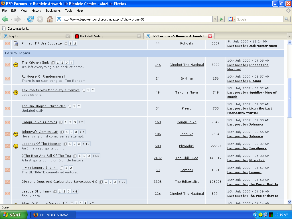
Task: Go back with the green Back arrow
Action: 5,19
